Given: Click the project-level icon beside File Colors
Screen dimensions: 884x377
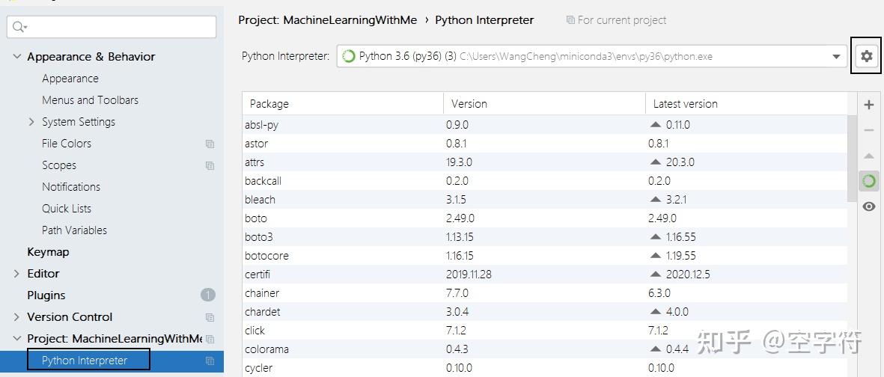Looking at the screenshot, I should click(210, 144).
